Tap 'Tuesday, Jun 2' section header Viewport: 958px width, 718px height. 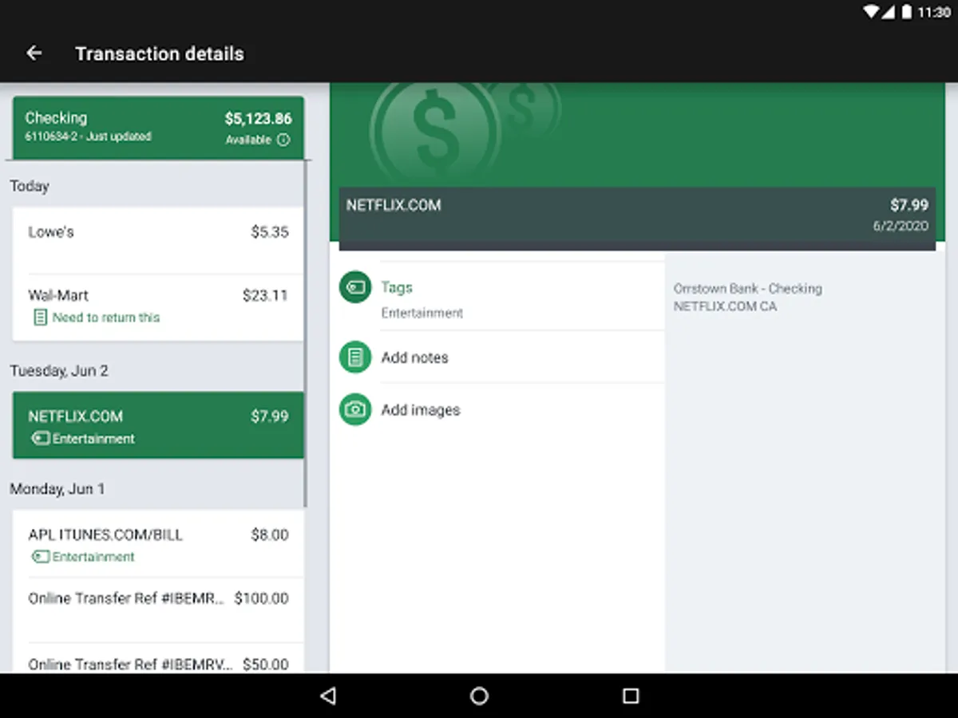point(59,371)
